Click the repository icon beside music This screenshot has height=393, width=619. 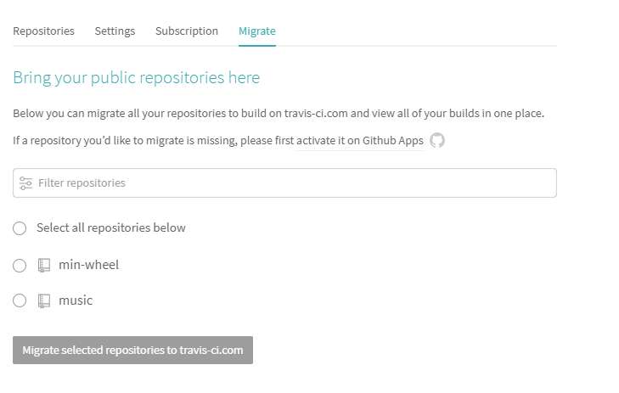click(44, 300)
